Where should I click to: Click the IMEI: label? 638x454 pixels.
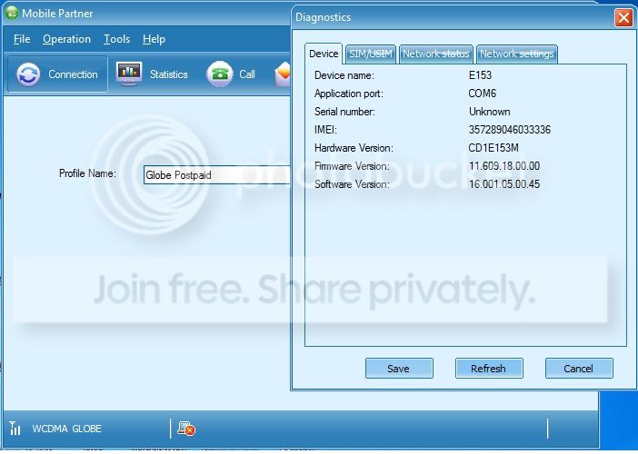pos(325,130)
